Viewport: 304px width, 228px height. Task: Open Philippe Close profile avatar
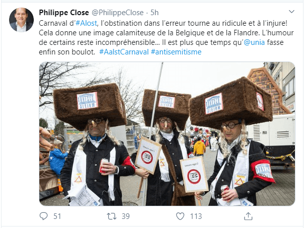21,20
